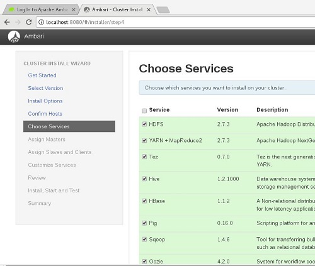Click Tez version 0.7.0 cell
315x266 pixels.
(x=224, y=157)
